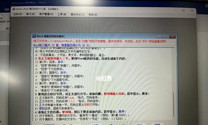The image size is (208, 125).
Task: Click the line '3) 第3节：表索引。其中:'
Action: [x=51, y=83]
